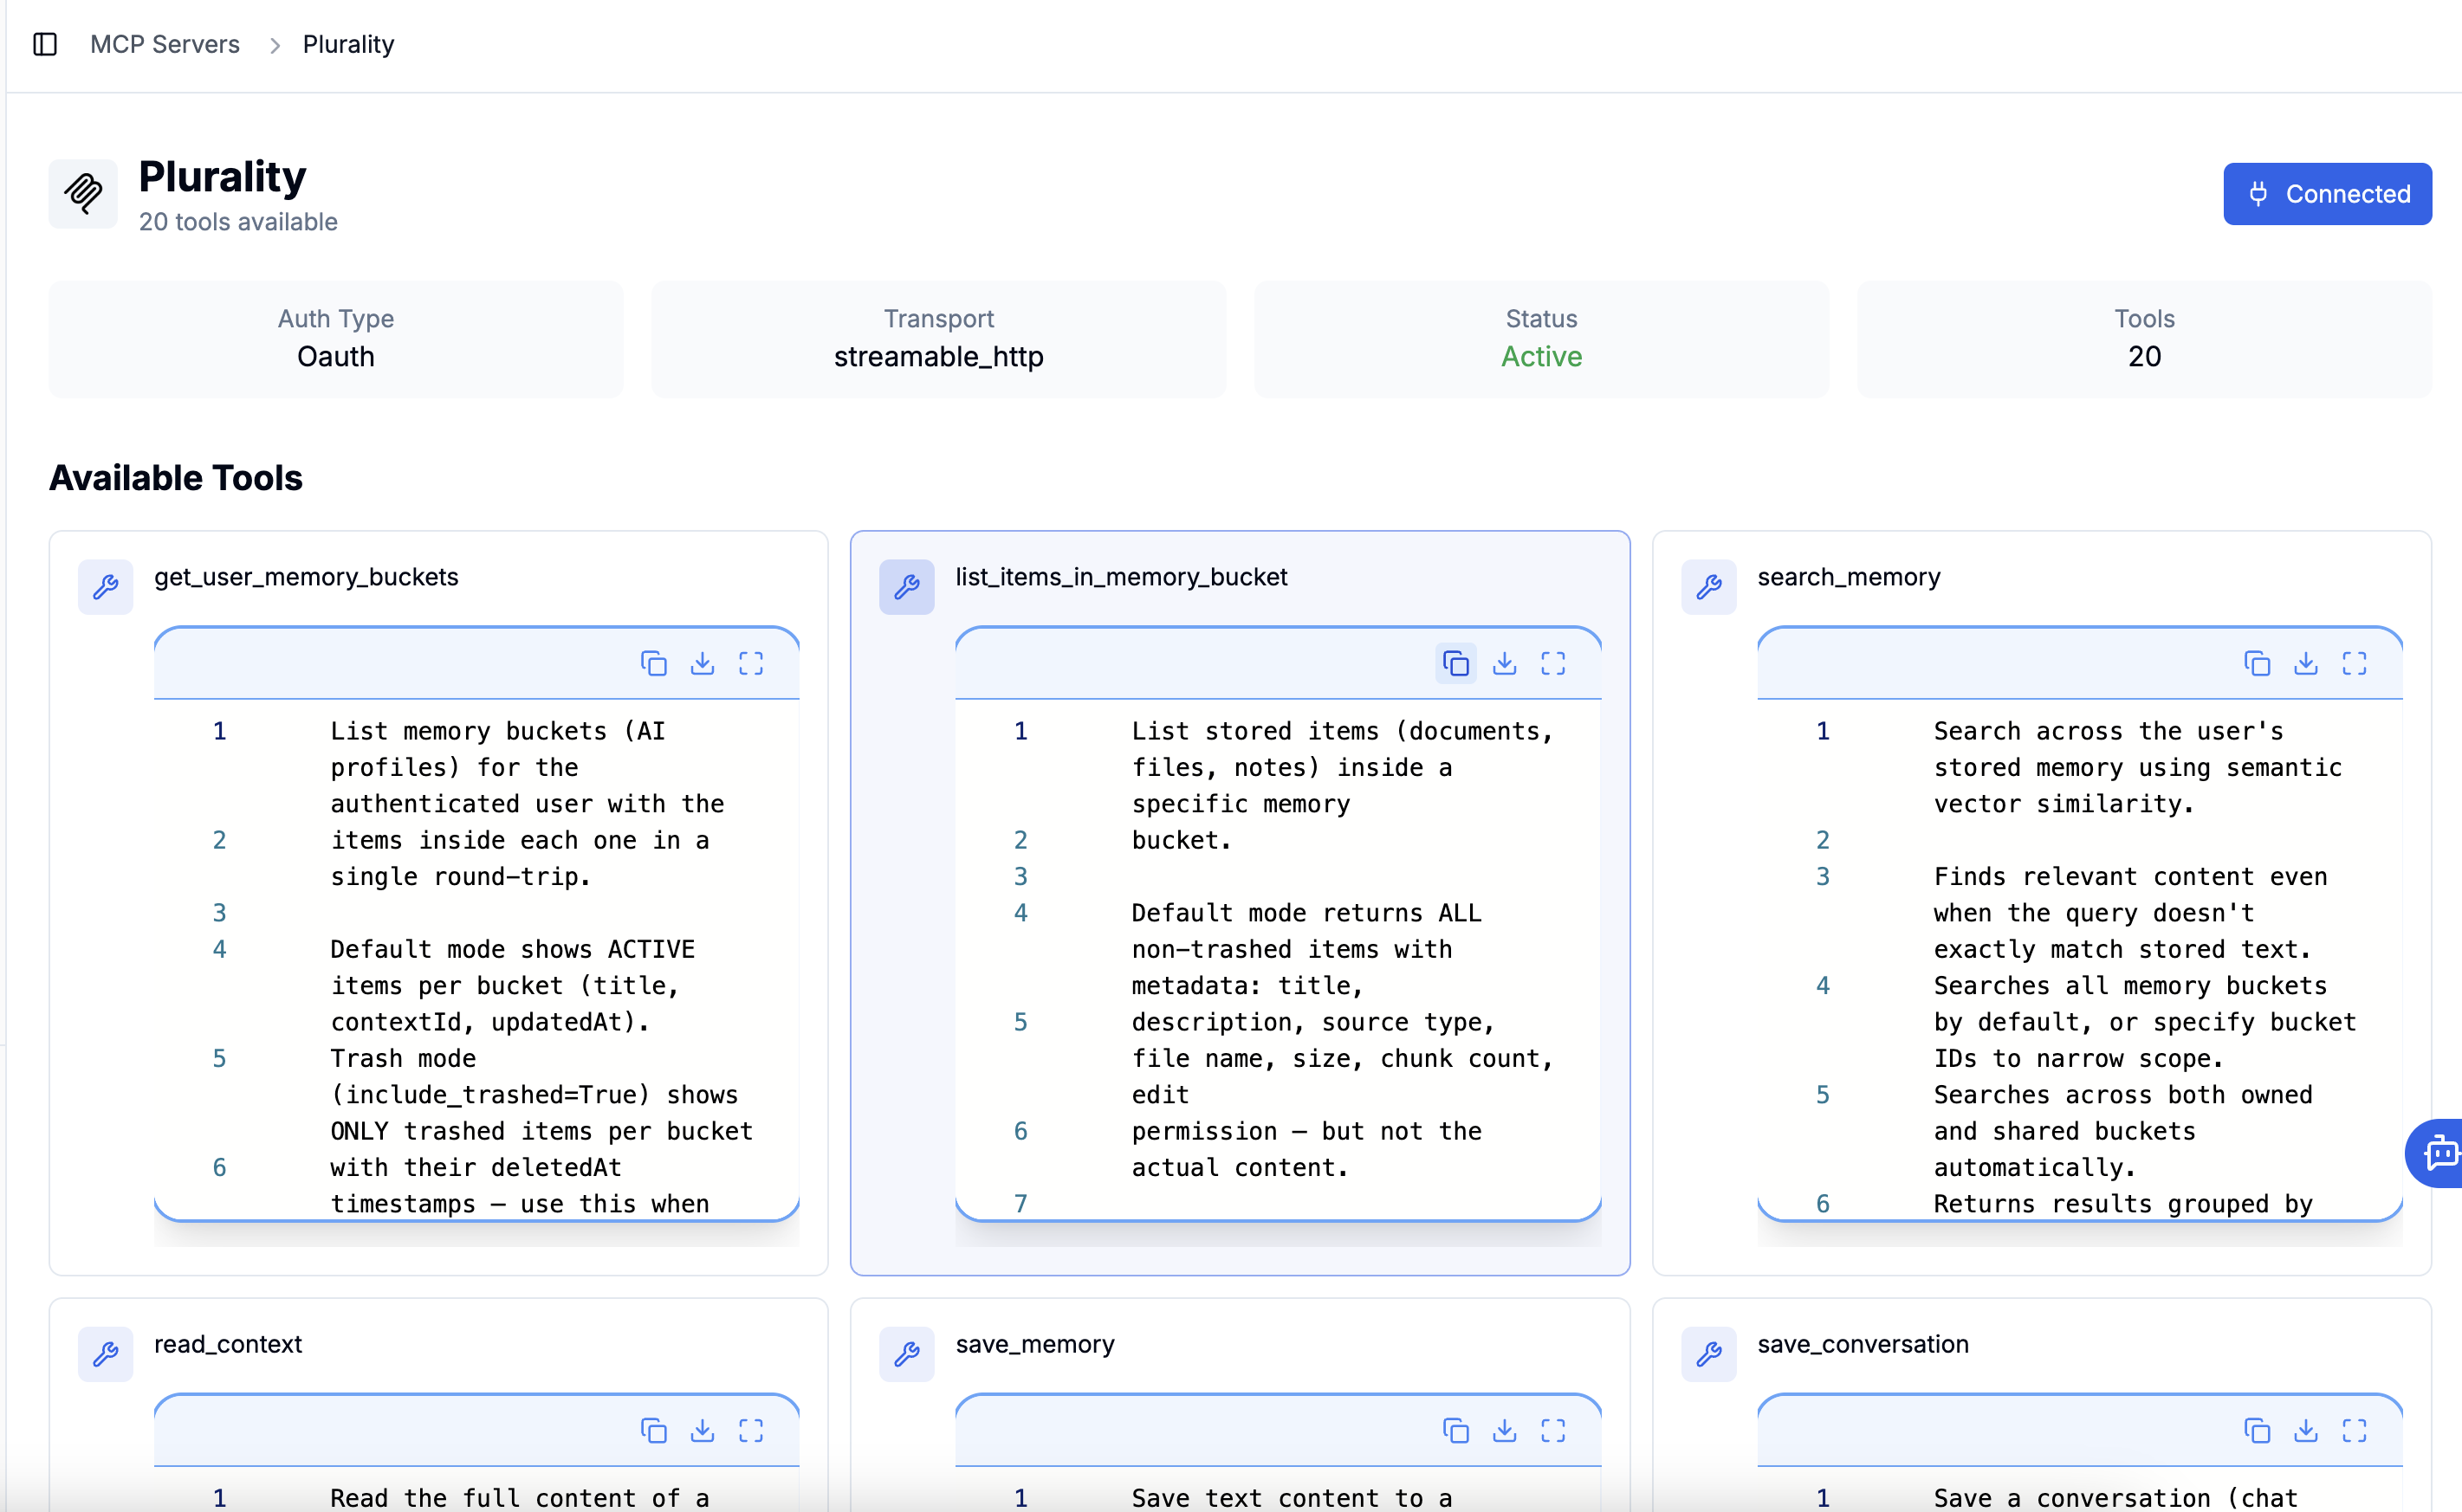Click the Active status value

coord(1542,357)
